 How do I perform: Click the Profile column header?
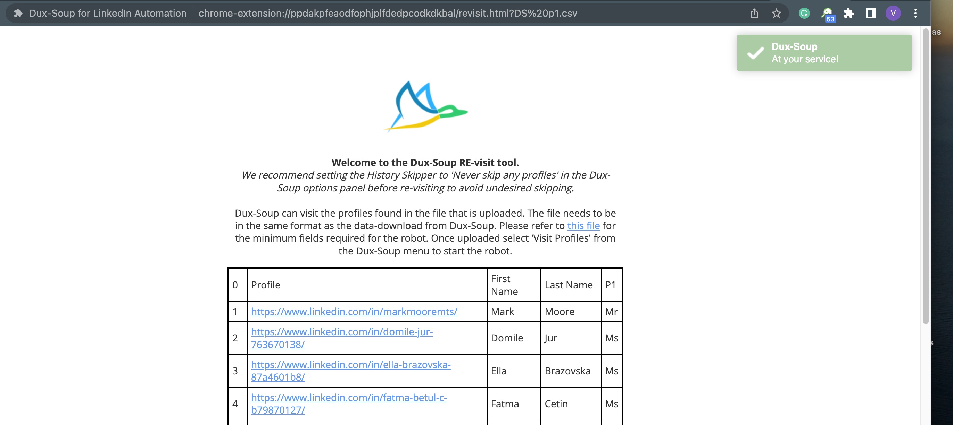[x=266, y=285]
